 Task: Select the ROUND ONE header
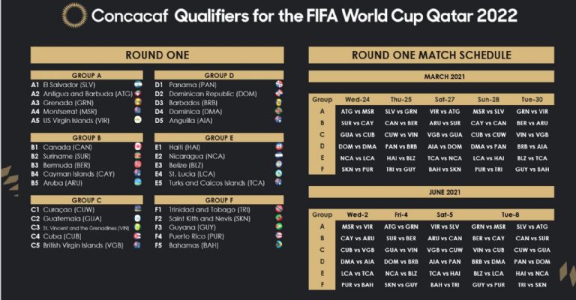[x=157, y=55]
